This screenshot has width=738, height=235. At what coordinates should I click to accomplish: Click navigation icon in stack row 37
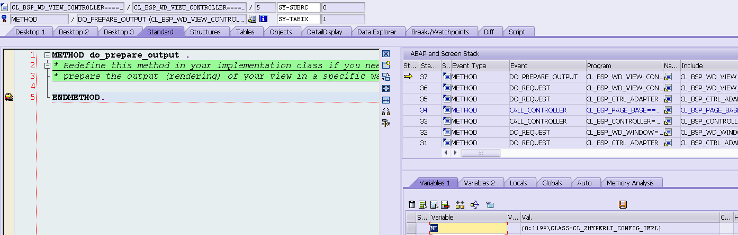pyautogui.click(x=668, y=77)
